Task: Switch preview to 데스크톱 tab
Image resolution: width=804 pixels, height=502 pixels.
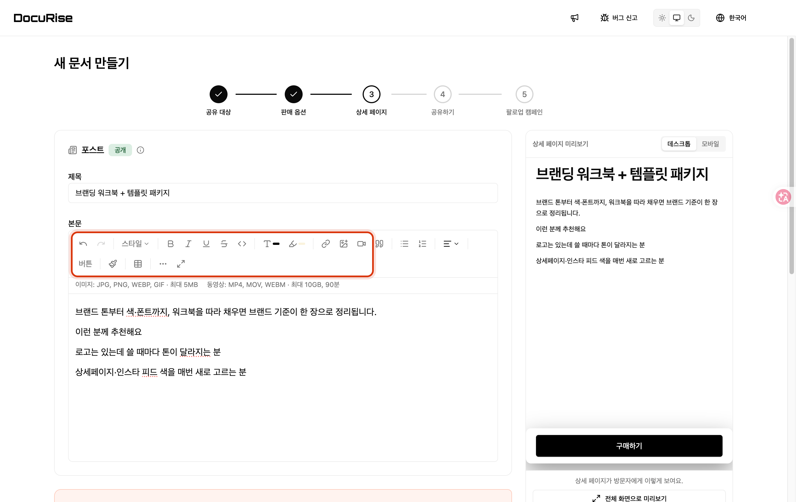Action: [679, 144]
